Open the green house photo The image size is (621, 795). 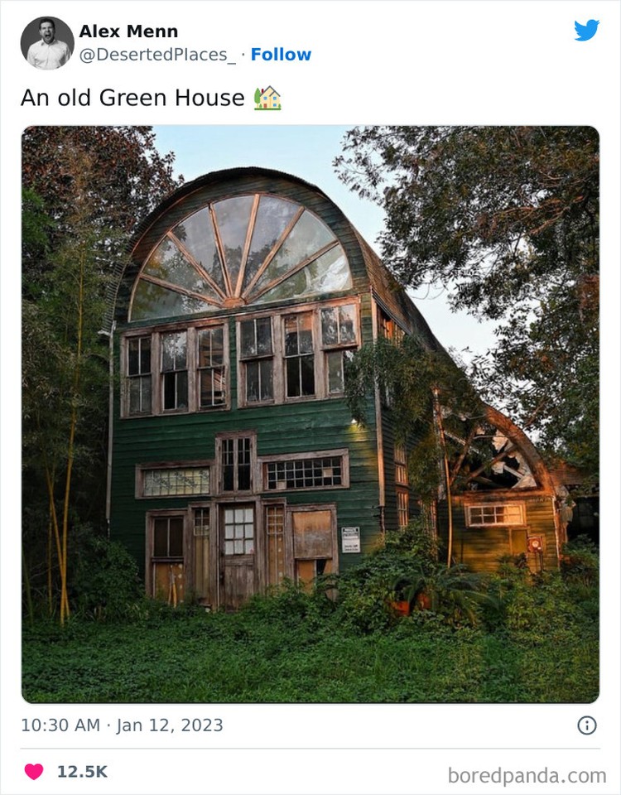(310, 414)
